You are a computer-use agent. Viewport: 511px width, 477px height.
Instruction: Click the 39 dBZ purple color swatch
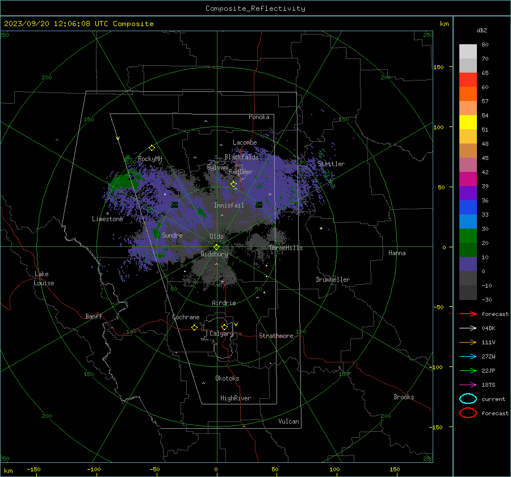[468, 193]
